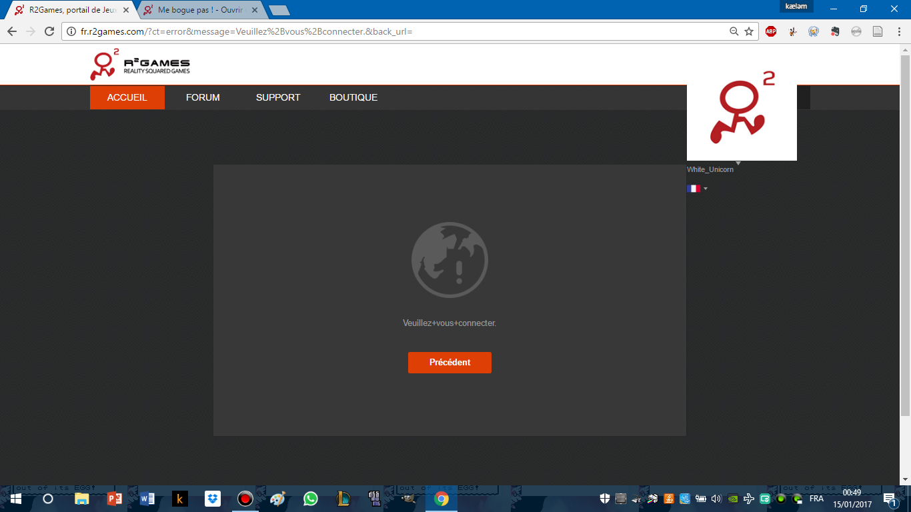The image size is (911, 512).
Task: Switch to the 'Me bogue pas !' tab
Action: (200, 11)
